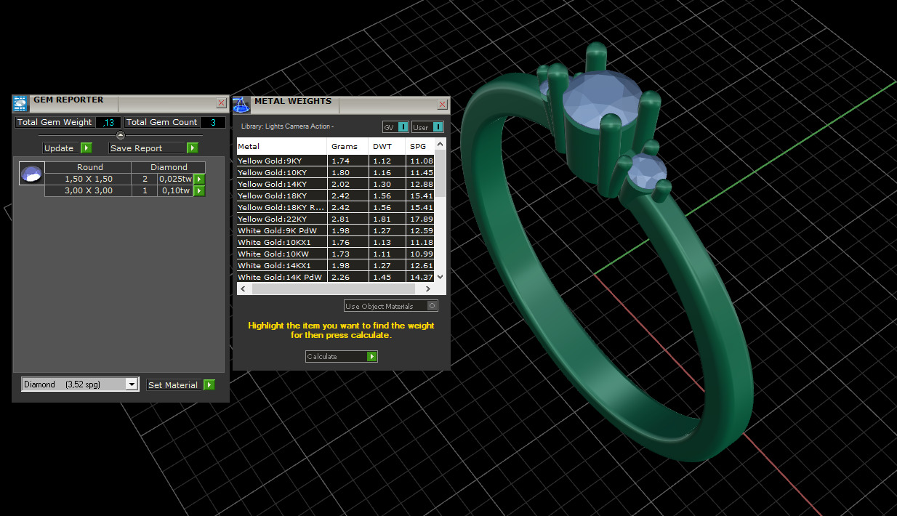Enable Use Object Materials option
Viewport: 897px width, 516px height.
point(391,306)
